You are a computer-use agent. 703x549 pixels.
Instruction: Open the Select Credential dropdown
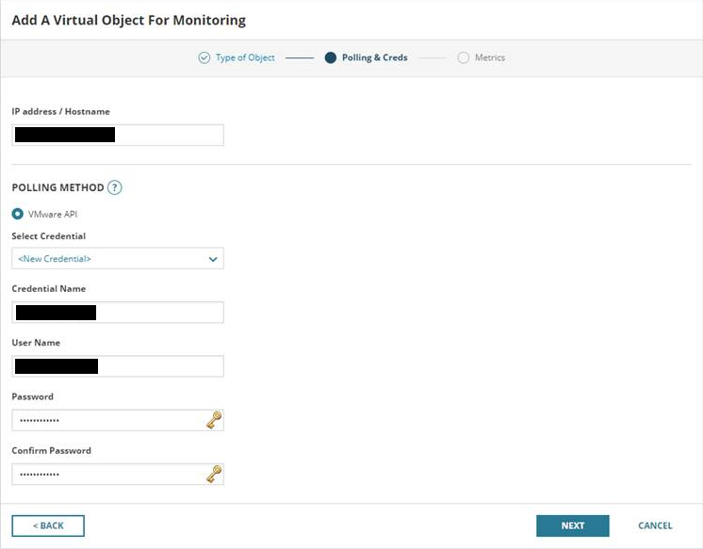point(117,258)
